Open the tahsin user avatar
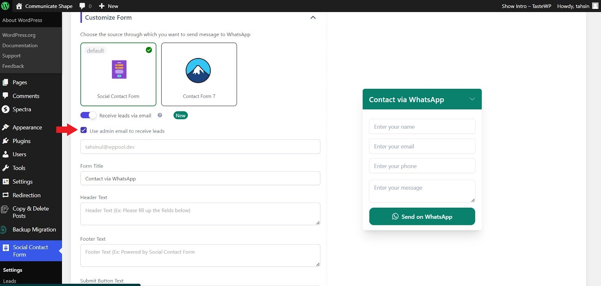Viewport: 601px width, 286px height. (x=595, y=6)
